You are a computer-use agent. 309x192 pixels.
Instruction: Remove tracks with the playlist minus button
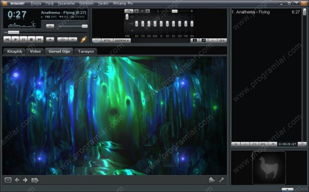245,144
